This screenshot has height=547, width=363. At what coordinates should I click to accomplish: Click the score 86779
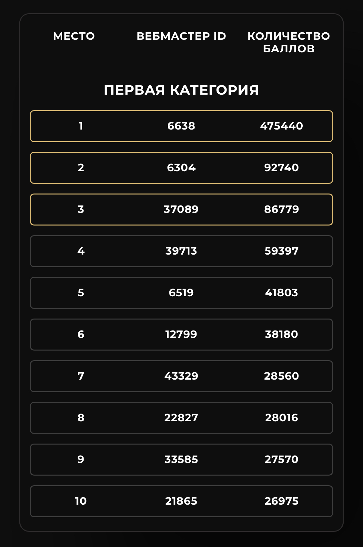coord(281,209)
